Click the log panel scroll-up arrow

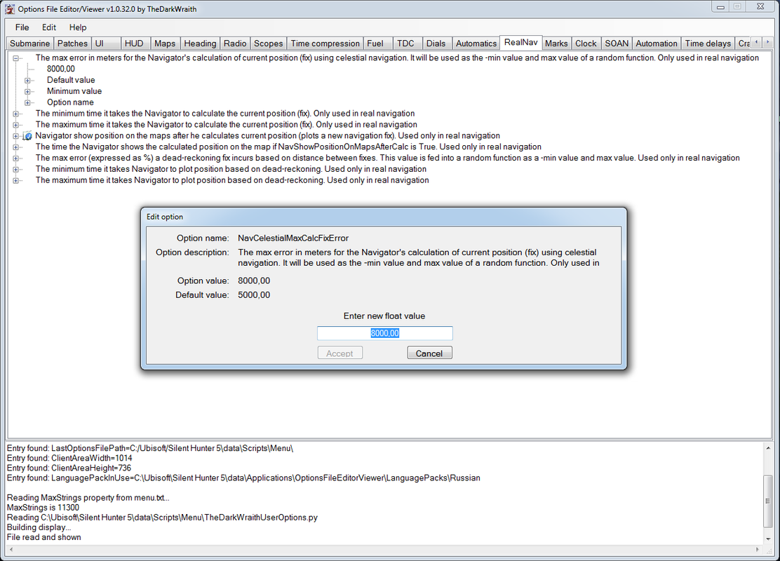point(768,448)
